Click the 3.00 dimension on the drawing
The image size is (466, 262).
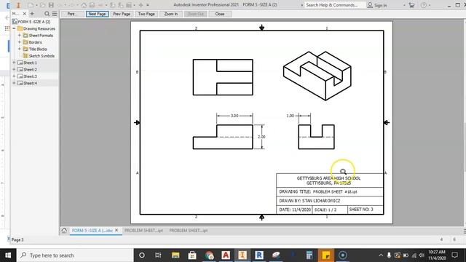234,116
